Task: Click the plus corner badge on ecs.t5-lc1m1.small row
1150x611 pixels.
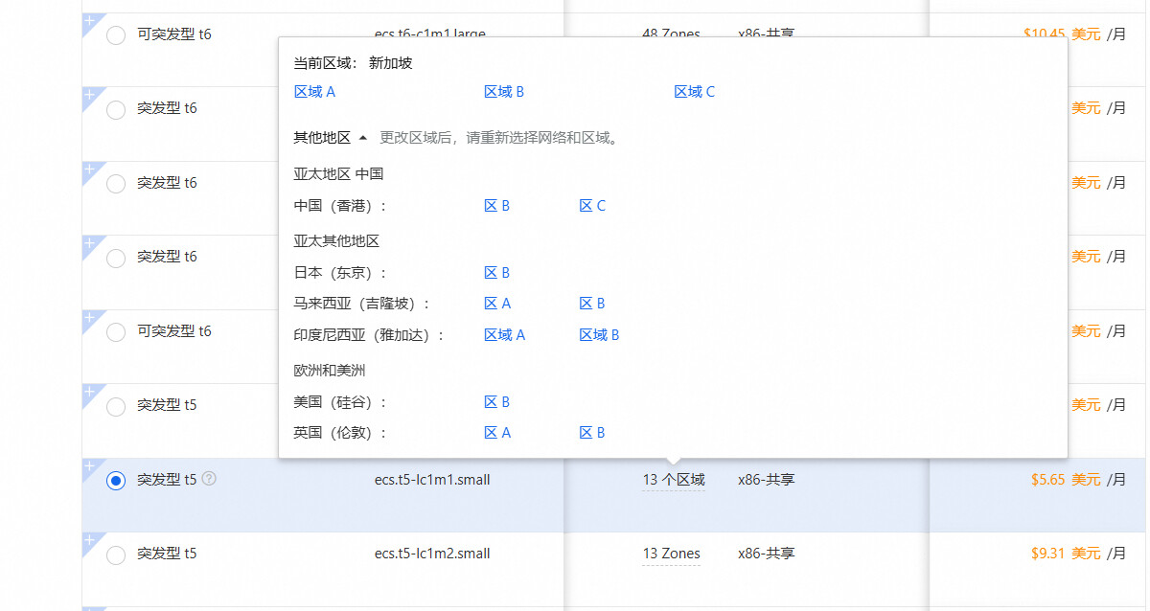Action: pos(90,466)
